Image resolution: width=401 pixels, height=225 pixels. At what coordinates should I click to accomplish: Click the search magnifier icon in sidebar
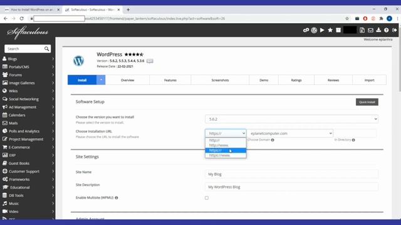point(46,49)
